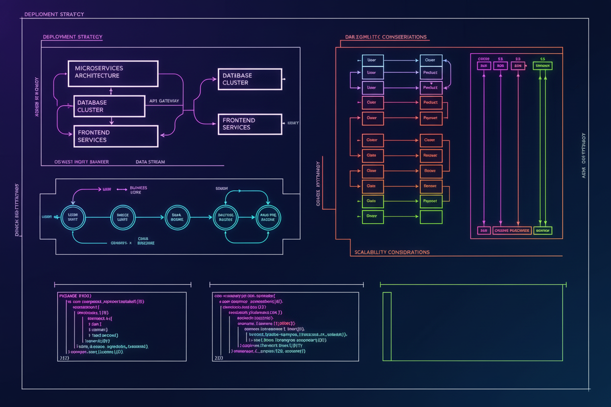Select the API Gateway label
This screenshot has width=611, height=407.
pyautogui.click(x=164, y=101)
